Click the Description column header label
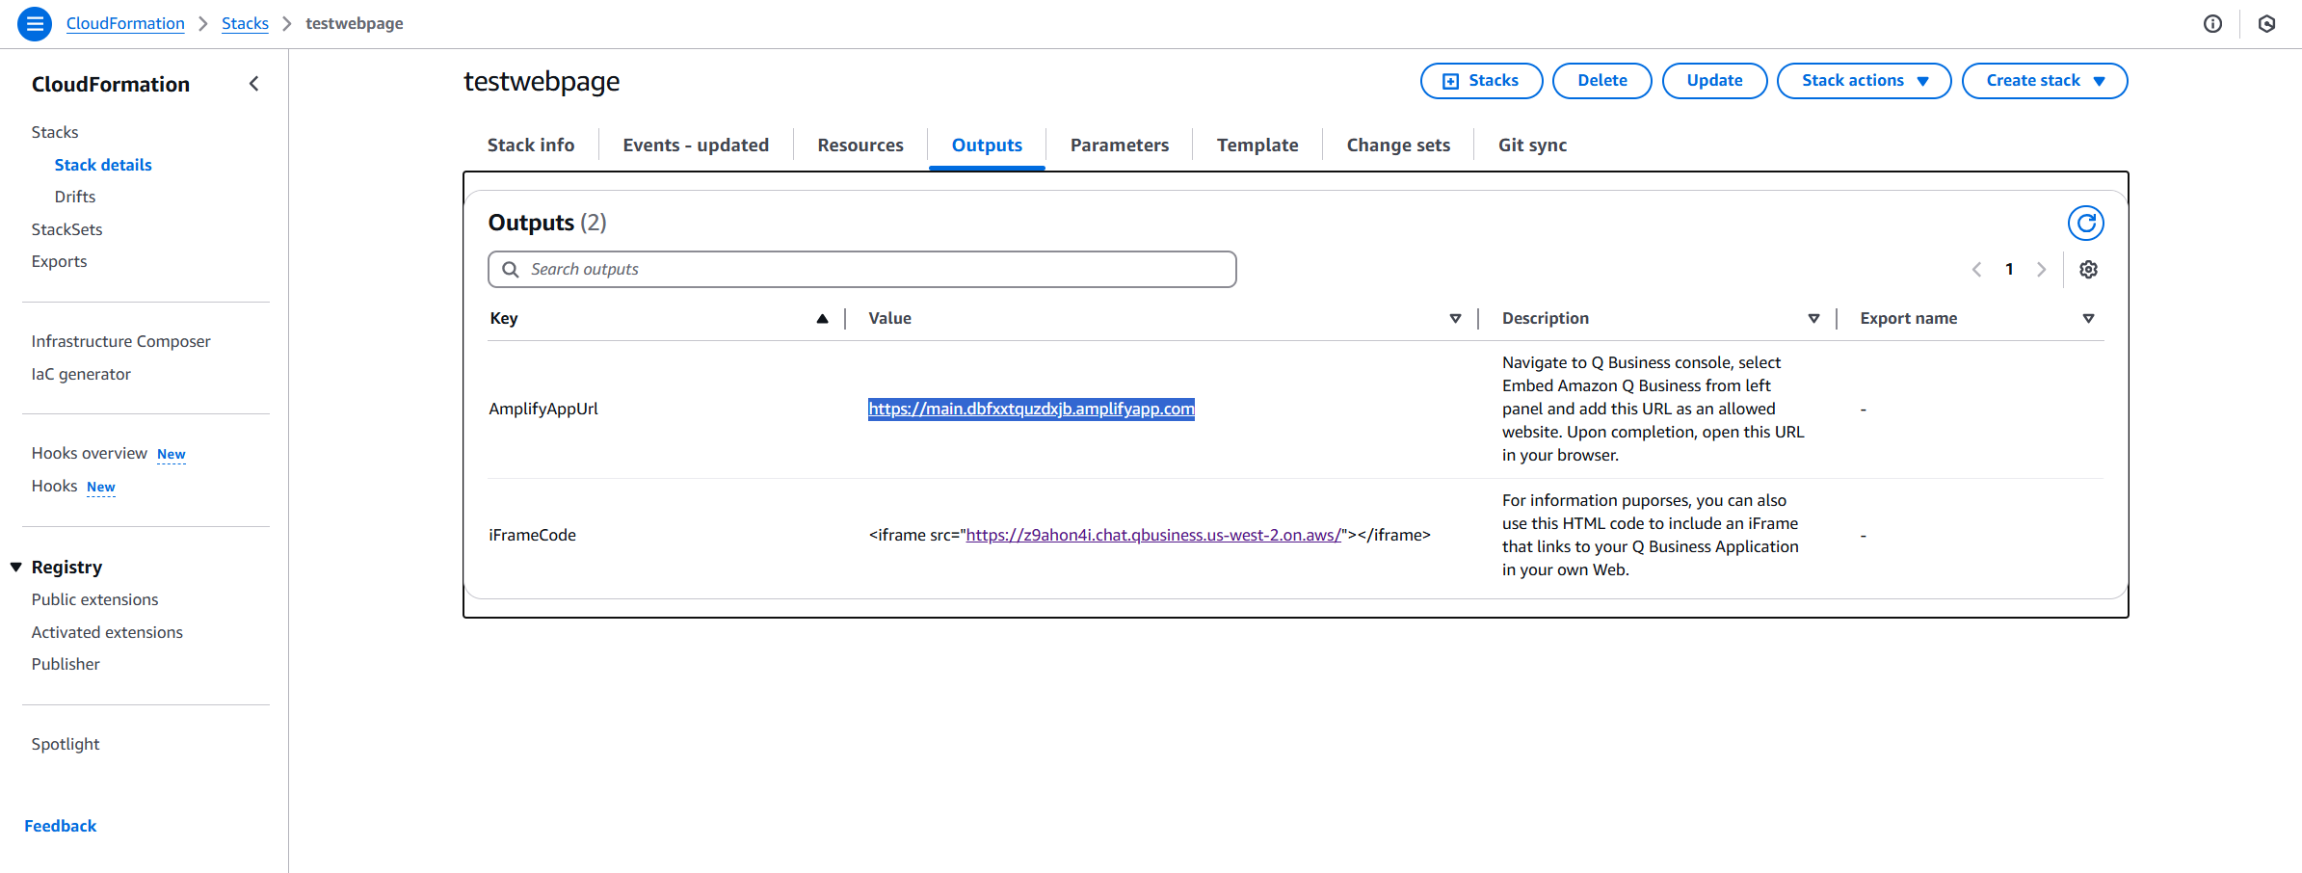This screenshot has height=873, width=2302. [x=1545, y=319]
